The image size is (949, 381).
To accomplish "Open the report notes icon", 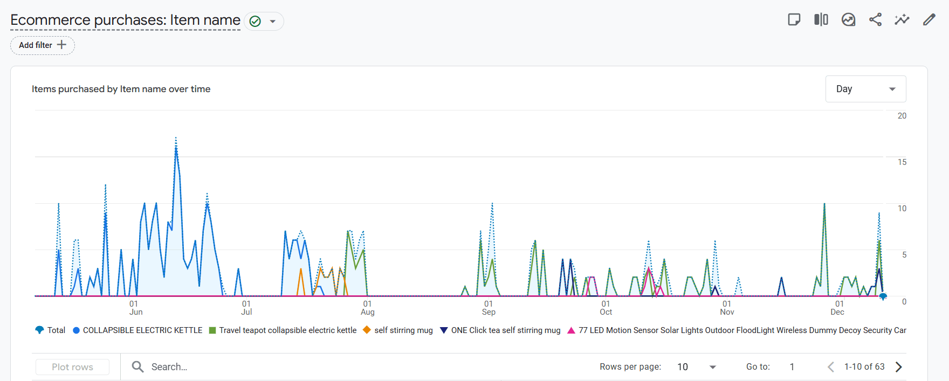I will 794,20.
